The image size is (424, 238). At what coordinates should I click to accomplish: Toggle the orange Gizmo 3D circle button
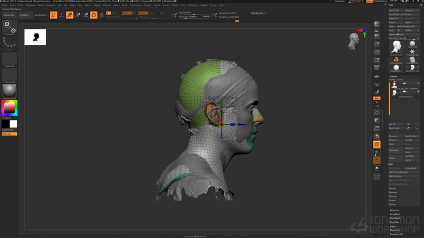94,15
